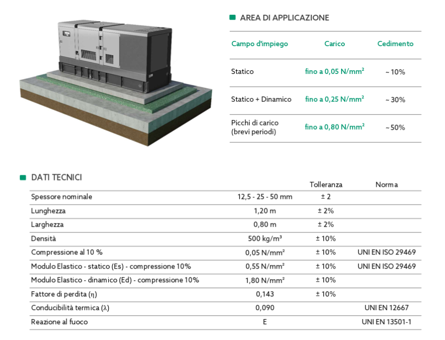The width and height of the screenshot is (445, 340).
Task: Click the 'fino a 0,05 N/mm²' value
Action: (334, 71)
